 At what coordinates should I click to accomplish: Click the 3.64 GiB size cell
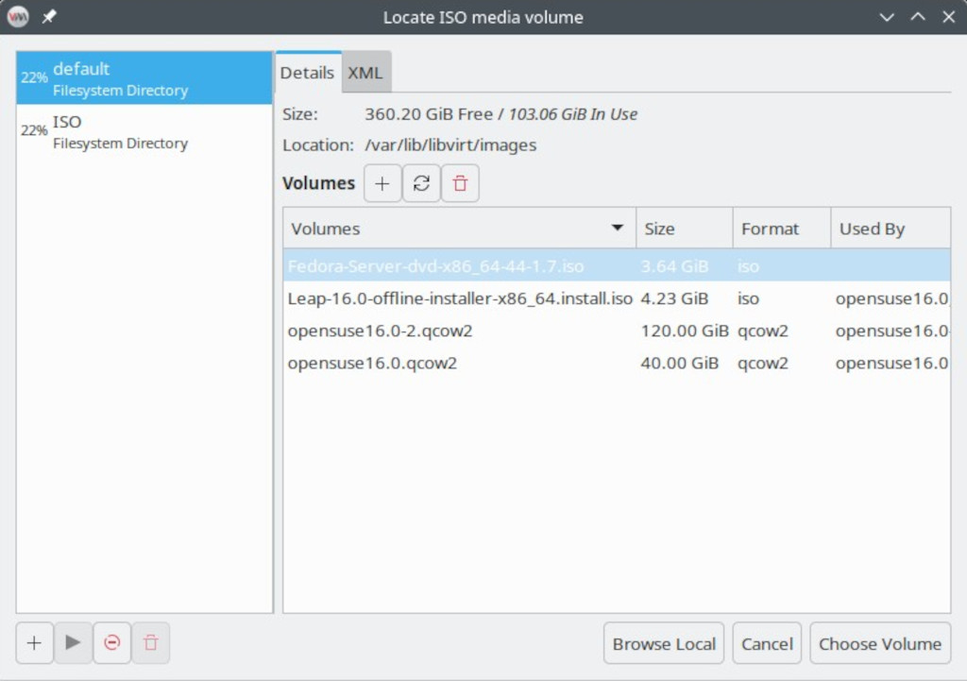674,265
